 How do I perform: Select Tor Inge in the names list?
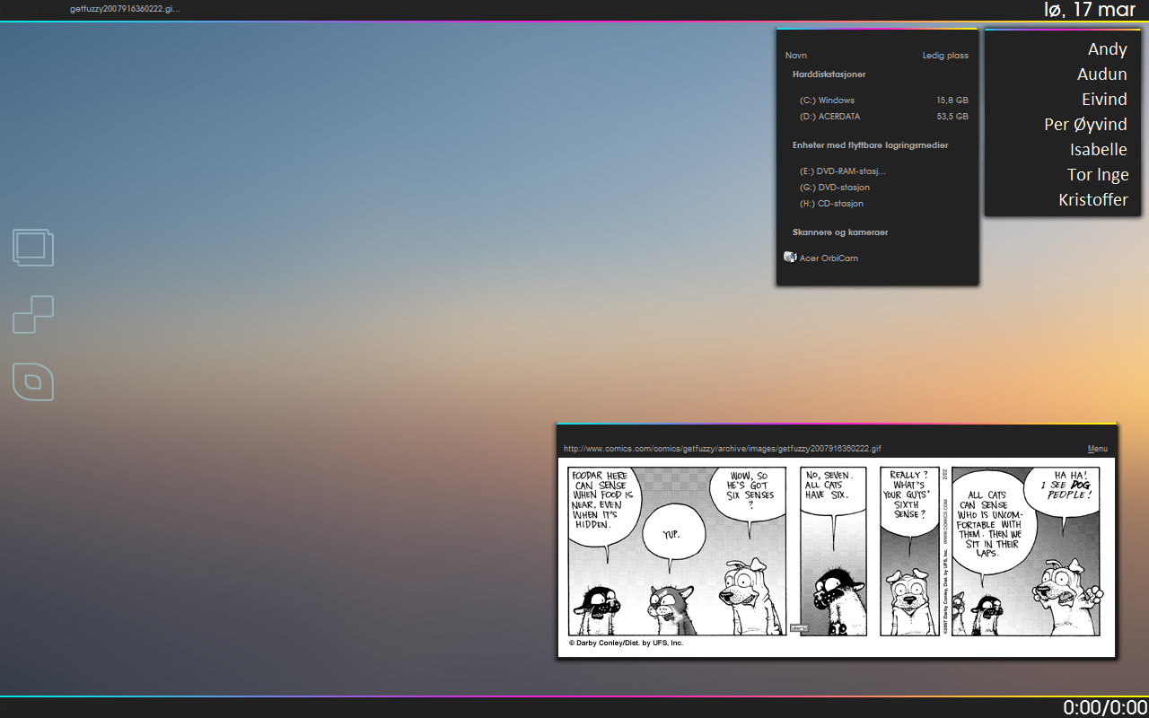click(x=1098, y=175)
